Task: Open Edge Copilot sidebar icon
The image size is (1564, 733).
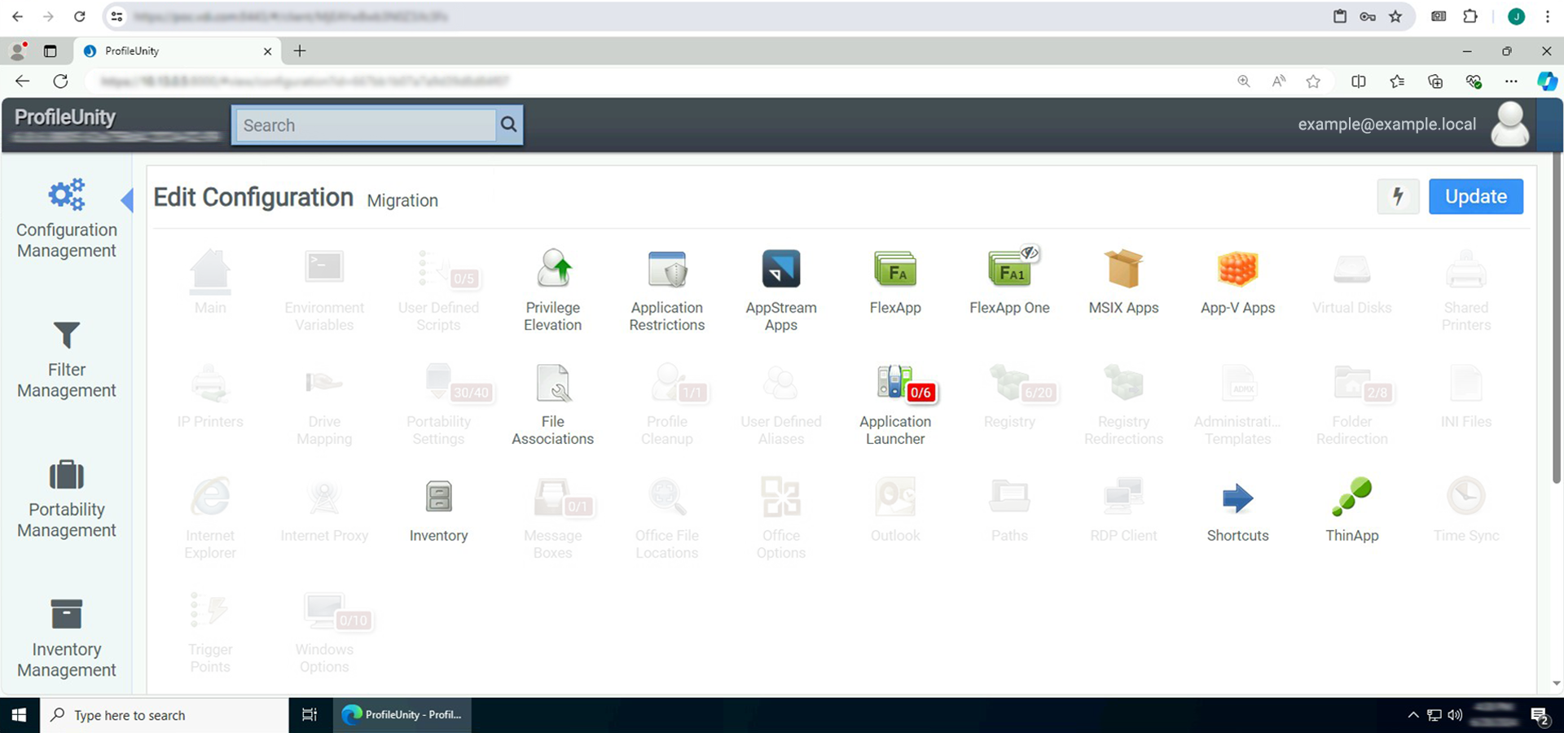Action: 1547,81
